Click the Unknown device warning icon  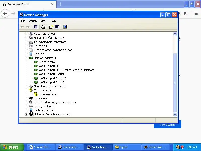pyautogui.click(x=36, y=94)
